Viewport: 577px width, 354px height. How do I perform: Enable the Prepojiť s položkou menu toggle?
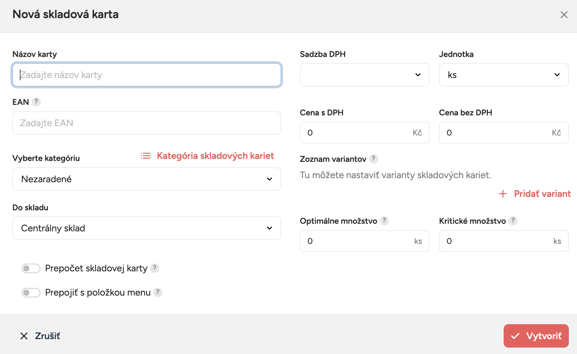coord(31,292)
